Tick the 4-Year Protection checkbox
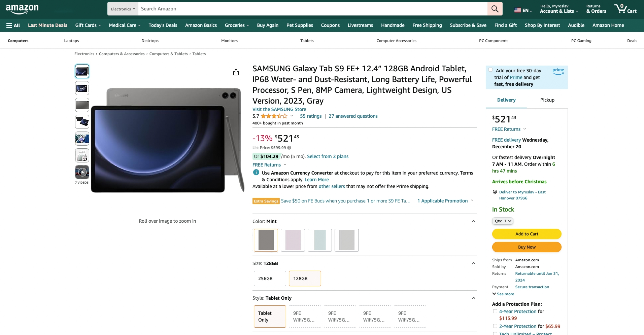The image size is (644, 335). point(495,311)
